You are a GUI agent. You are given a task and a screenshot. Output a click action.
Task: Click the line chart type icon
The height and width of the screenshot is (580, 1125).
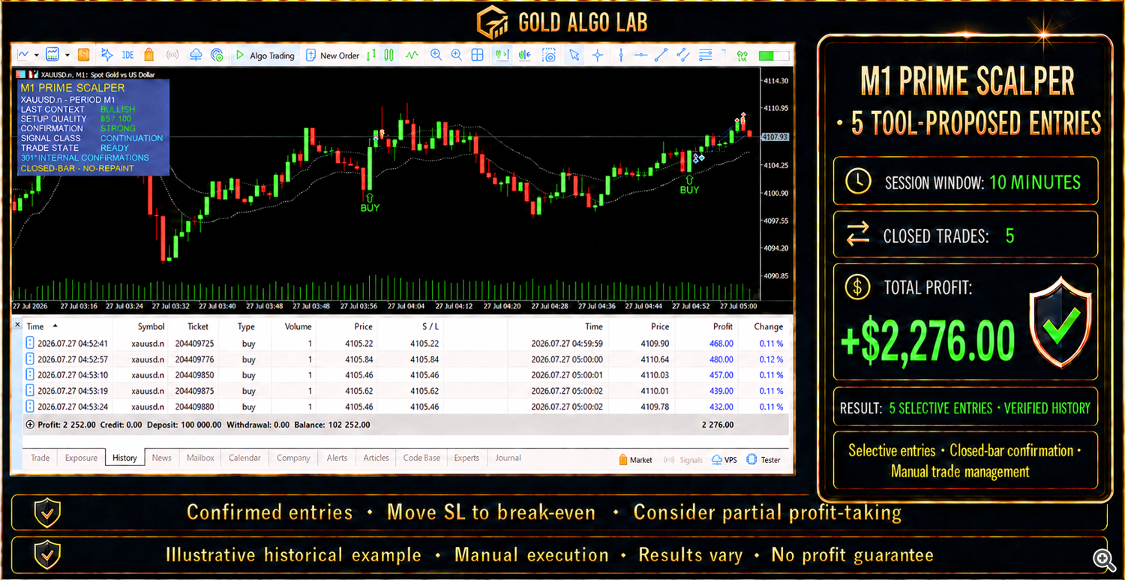click(23, 55)
